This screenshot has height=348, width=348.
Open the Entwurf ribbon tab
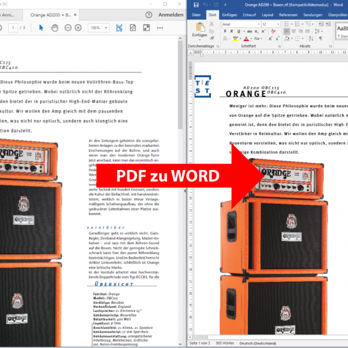click(x=249, y=15)
